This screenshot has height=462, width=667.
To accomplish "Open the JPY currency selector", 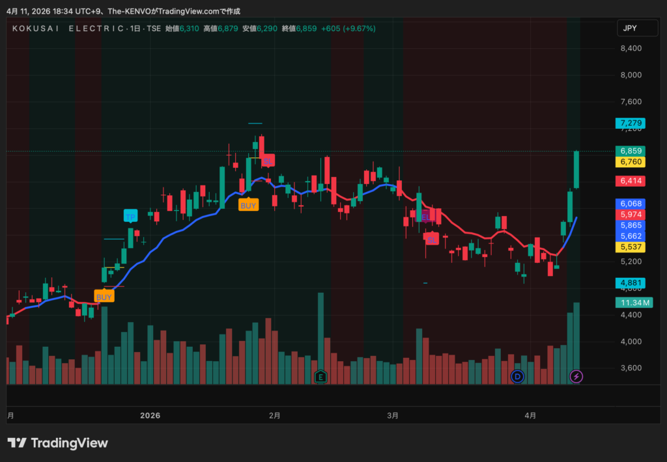I will (629, 28).
